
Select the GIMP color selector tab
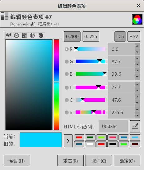pos(8,35)
